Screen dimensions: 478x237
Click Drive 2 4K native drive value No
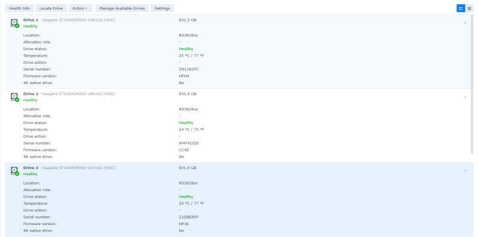click(182, 157)
